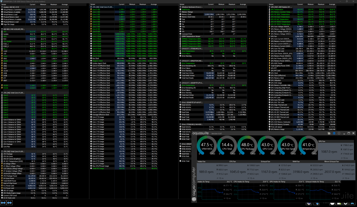Click the blue layers icon in aquasuite

tap(334, 133)
